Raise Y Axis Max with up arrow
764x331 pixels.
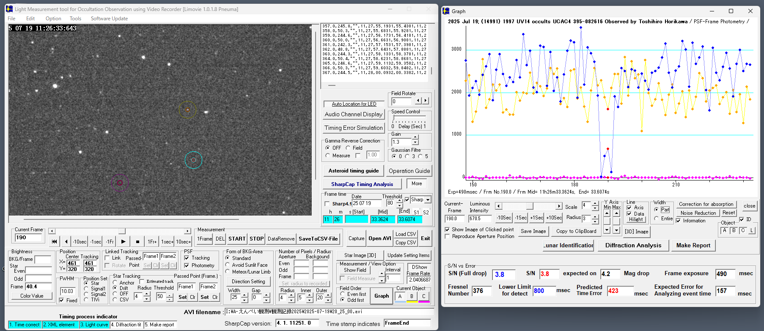616,213
